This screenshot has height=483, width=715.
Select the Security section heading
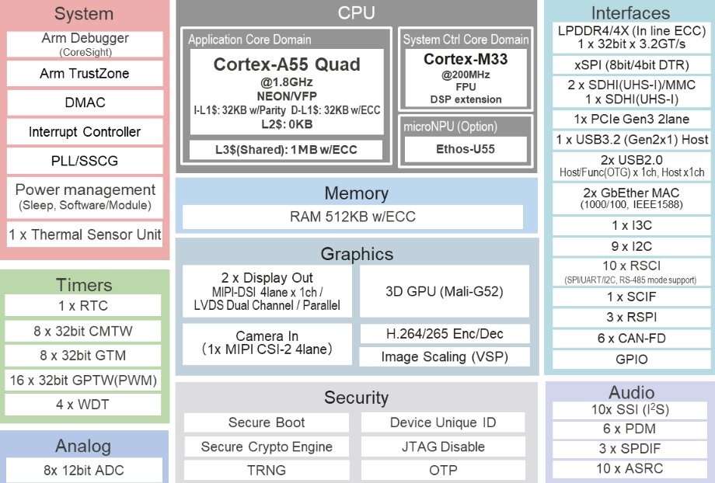click(x=356, y=398)
